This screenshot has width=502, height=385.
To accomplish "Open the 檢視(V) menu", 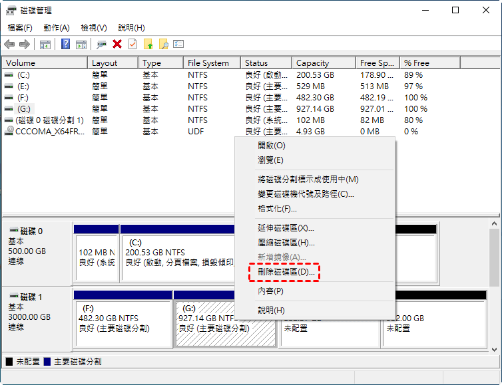I will (94, 28).
